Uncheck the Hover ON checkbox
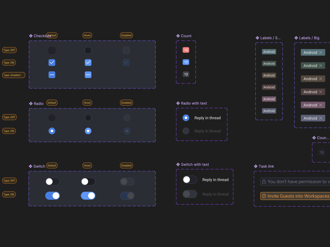This screenshot has height=247, width=330. tap(88, 62)
